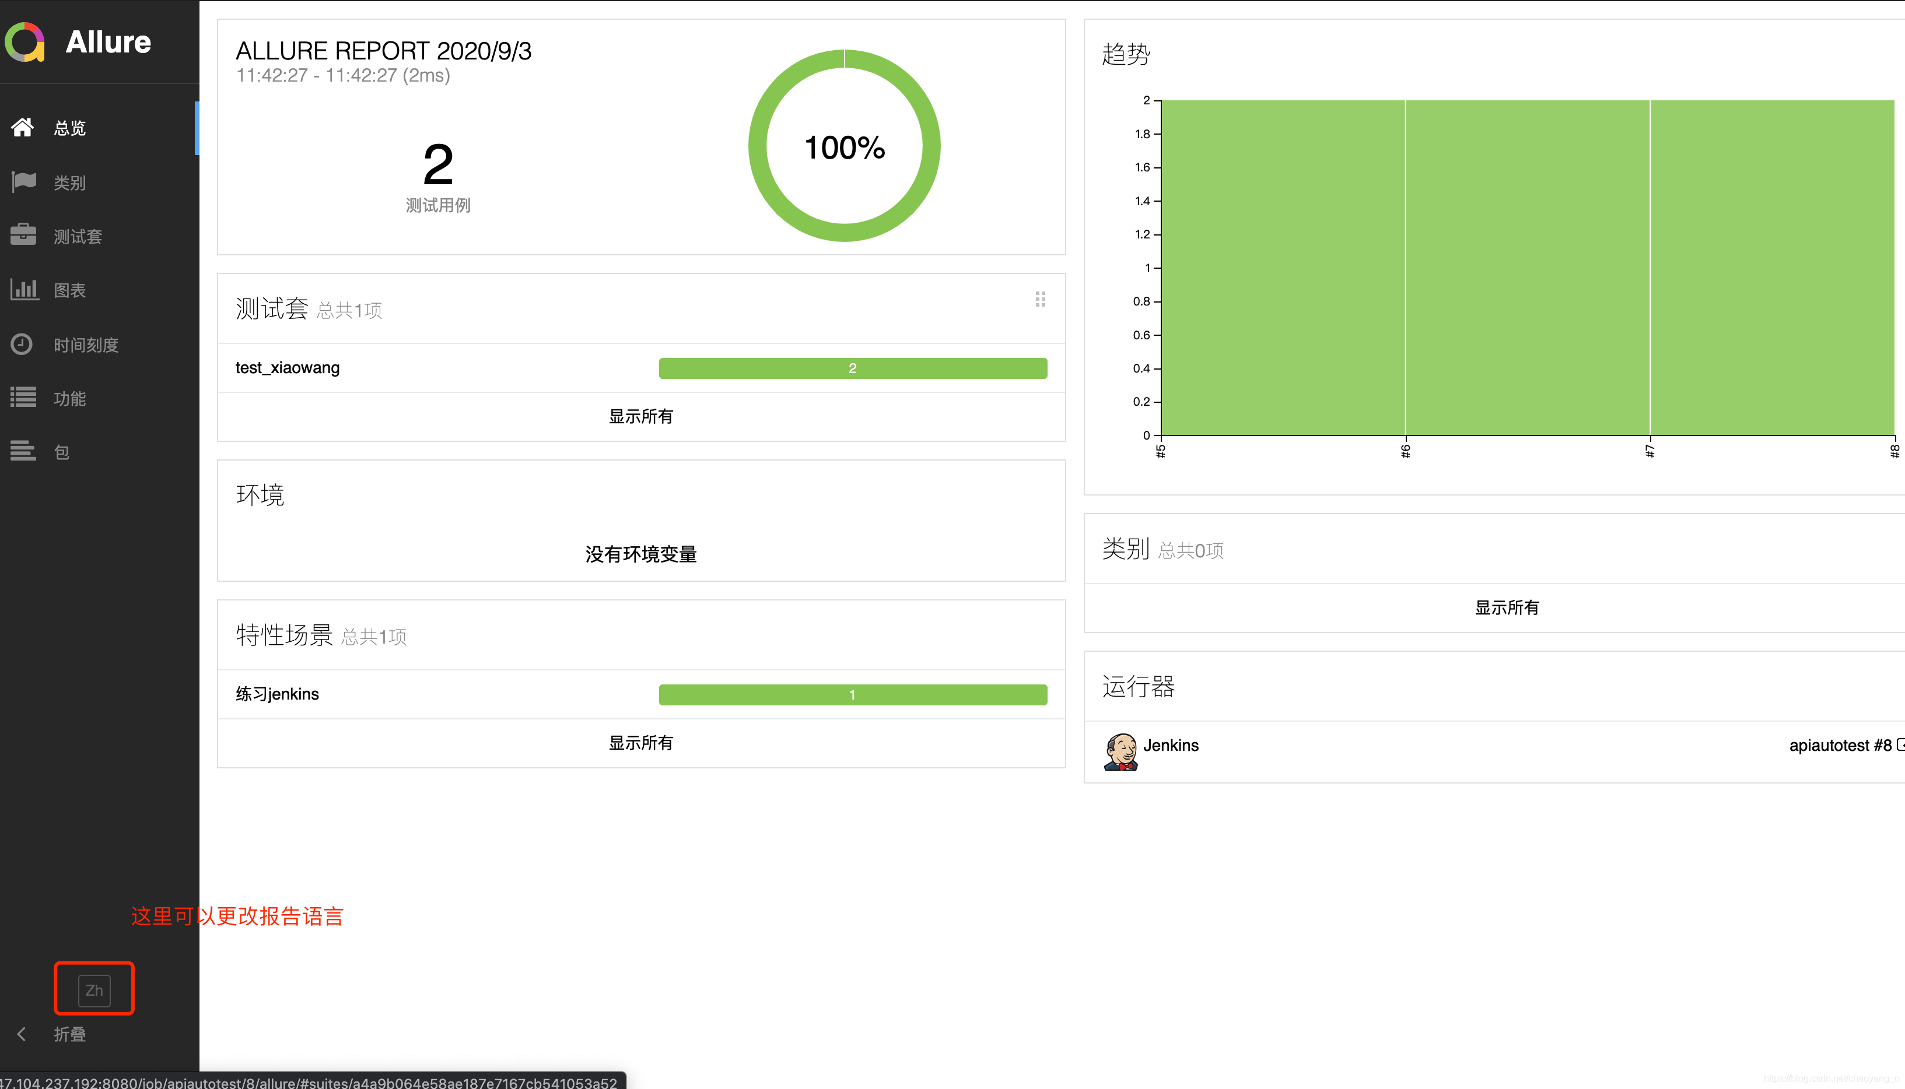Viewport: 1905px width, 1089px height.
Task: Click the list icon for 功能
Action: tap(23, 398)
